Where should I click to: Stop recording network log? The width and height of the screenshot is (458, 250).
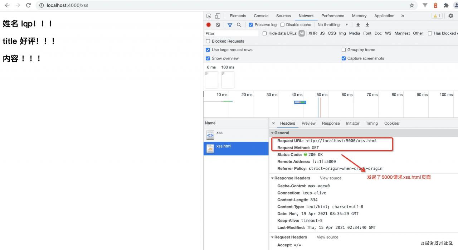[x=209, y=25]
